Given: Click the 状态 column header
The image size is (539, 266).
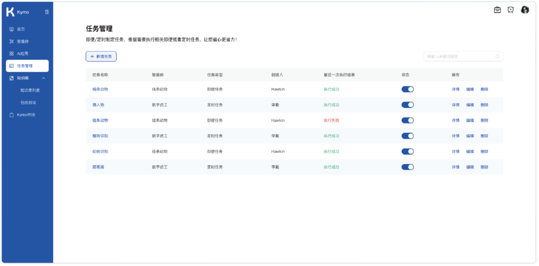Looking at the screenshot, I should click(x=405, y=75).
